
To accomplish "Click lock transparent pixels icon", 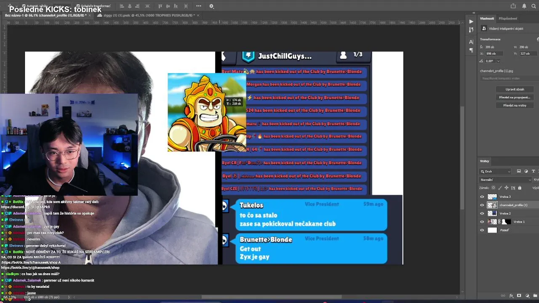I will [x=494, y=188].
